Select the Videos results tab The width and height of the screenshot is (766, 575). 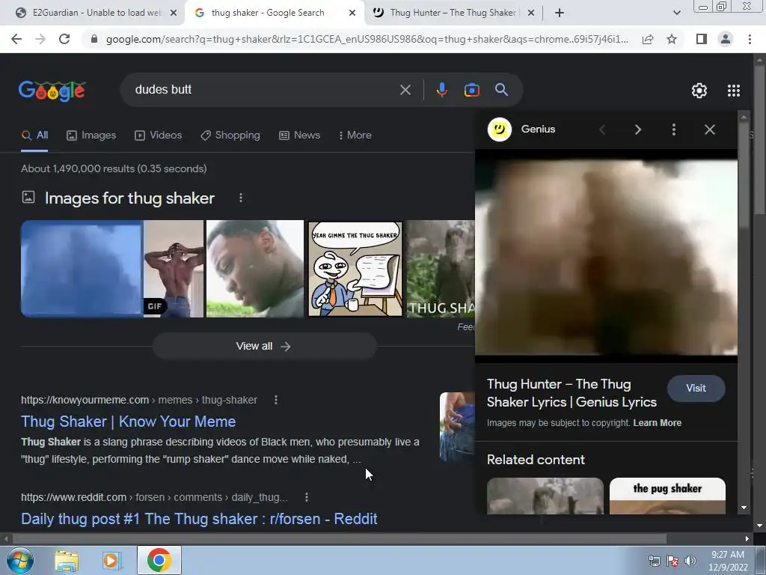click(x=159, y=136)
